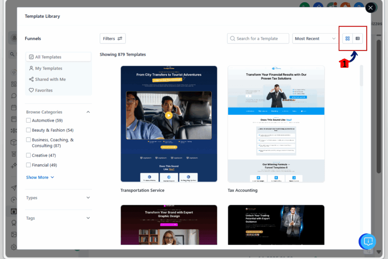The height and width of the screenshot is (259, 388).
Task: Open search in the background sidebar
Action: coord(12,54)
